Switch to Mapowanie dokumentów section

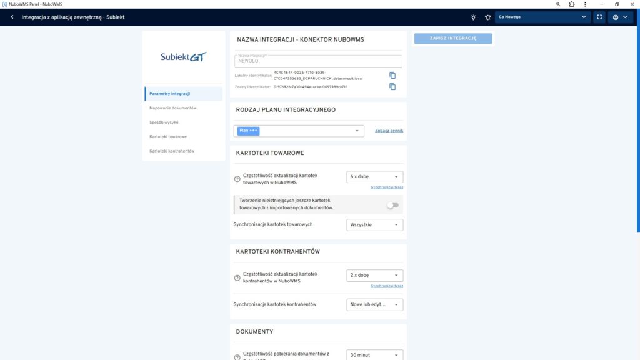click(x=172, y=108)
